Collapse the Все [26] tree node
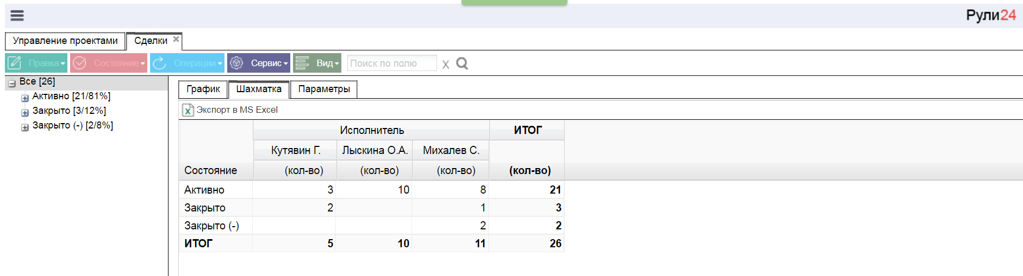This screenshot has height=276, width=1023. tap(12, 84)
